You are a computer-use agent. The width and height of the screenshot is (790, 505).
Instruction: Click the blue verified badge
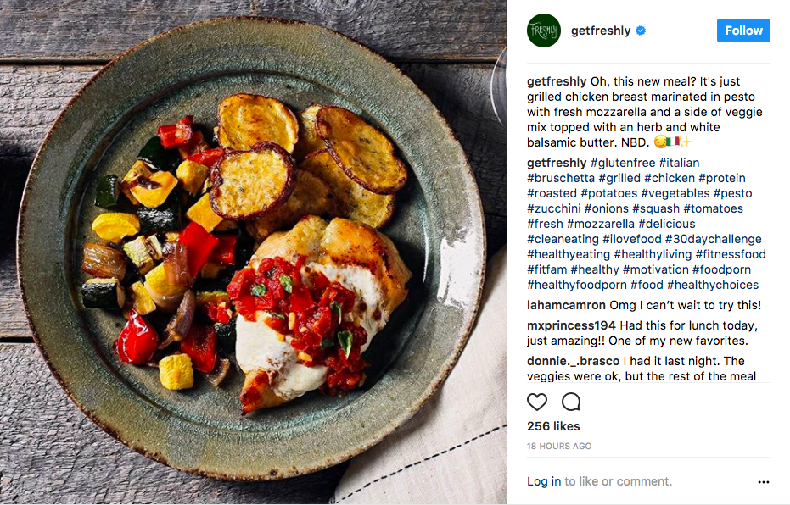click(x=641, y=31)
